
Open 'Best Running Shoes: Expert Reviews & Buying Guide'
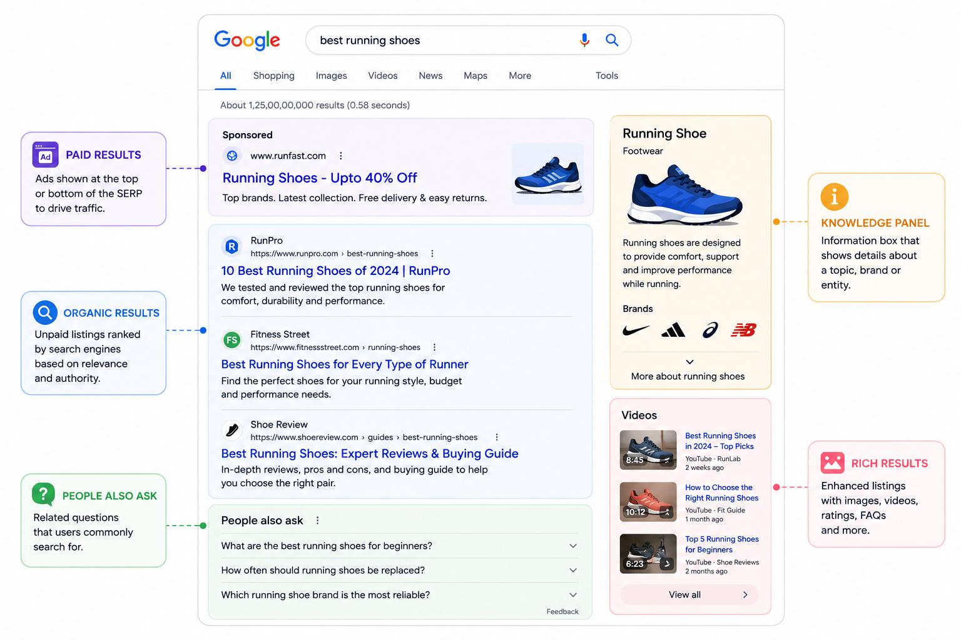click(370, 454)
